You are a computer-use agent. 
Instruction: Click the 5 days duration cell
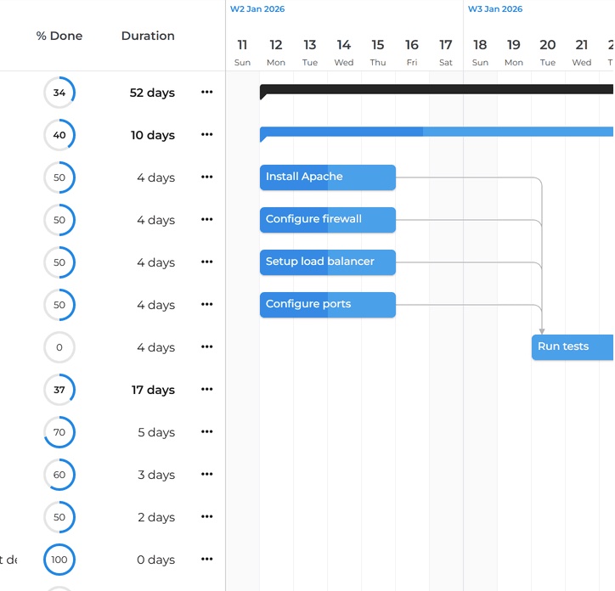[x=156, y=432]
